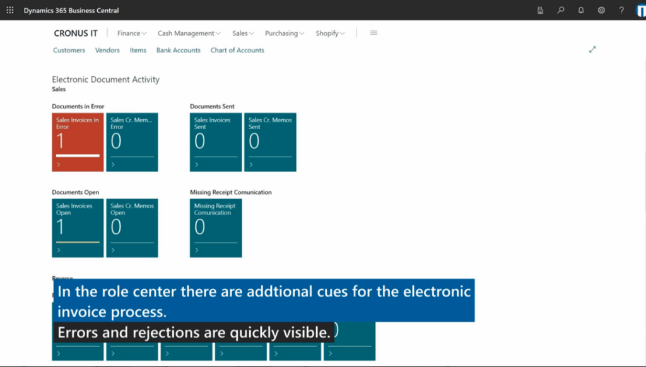646x367 pixels.
Task: Open the app launcher waffle icon
Action: [x=10, y=10]
